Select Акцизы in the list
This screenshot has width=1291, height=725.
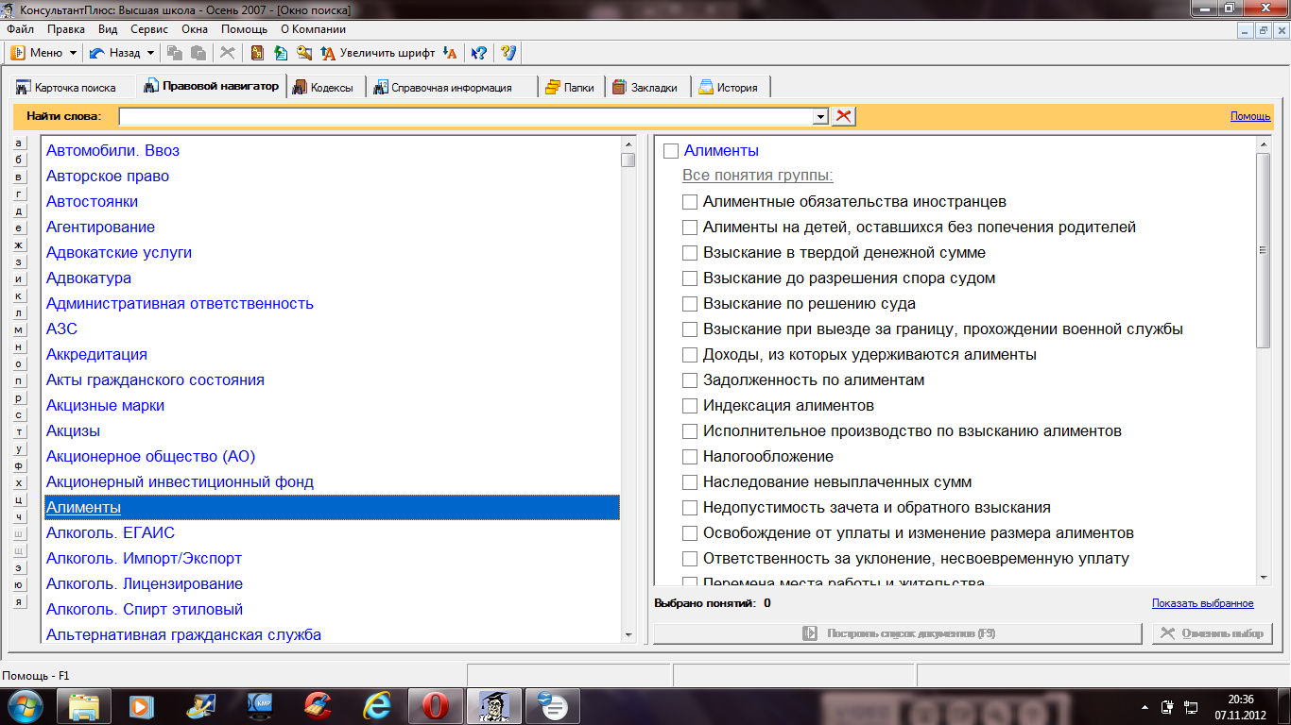tap(73, 431)
